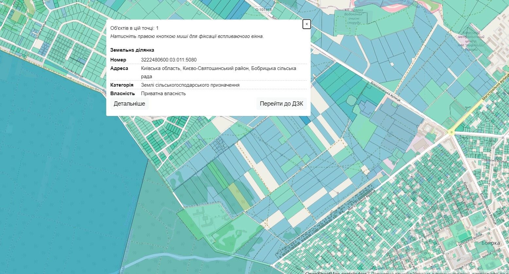Click the Білогородська вулиця street label
Image resolution: width=509 pixels, height=274 pixels.
click(x=386, y=91)
